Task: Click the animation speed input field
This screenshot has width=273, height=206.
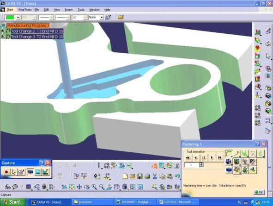Action: pos(192,165)
